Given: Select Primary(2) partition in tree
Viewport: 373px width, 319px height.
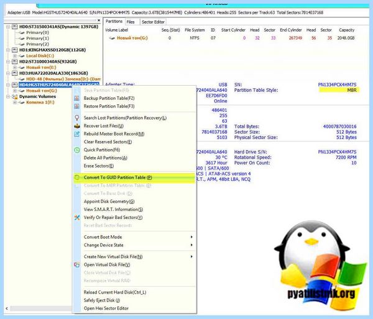Looking at the screenshot, I should click(x=37, y=44).
